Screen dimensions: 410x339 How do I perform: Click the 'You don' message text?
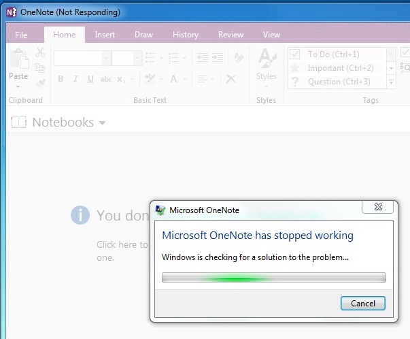click(122, 216)
